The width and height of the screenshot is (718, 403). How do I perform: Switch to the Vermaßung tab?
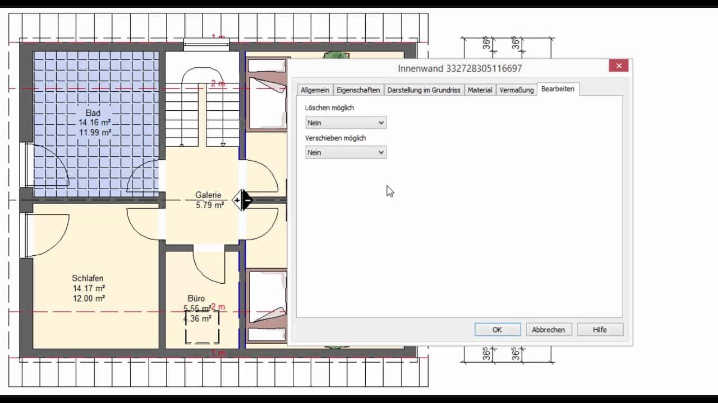[517, 90]
